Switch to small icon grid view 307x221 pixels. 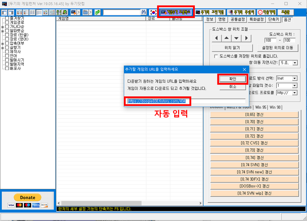pyautogui.click(x=52, y=13)
